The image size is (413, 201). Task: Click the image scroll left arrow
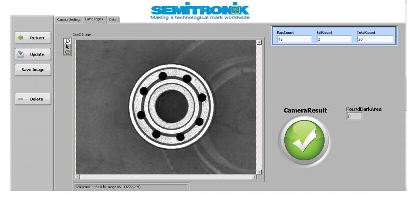(78, 177)
